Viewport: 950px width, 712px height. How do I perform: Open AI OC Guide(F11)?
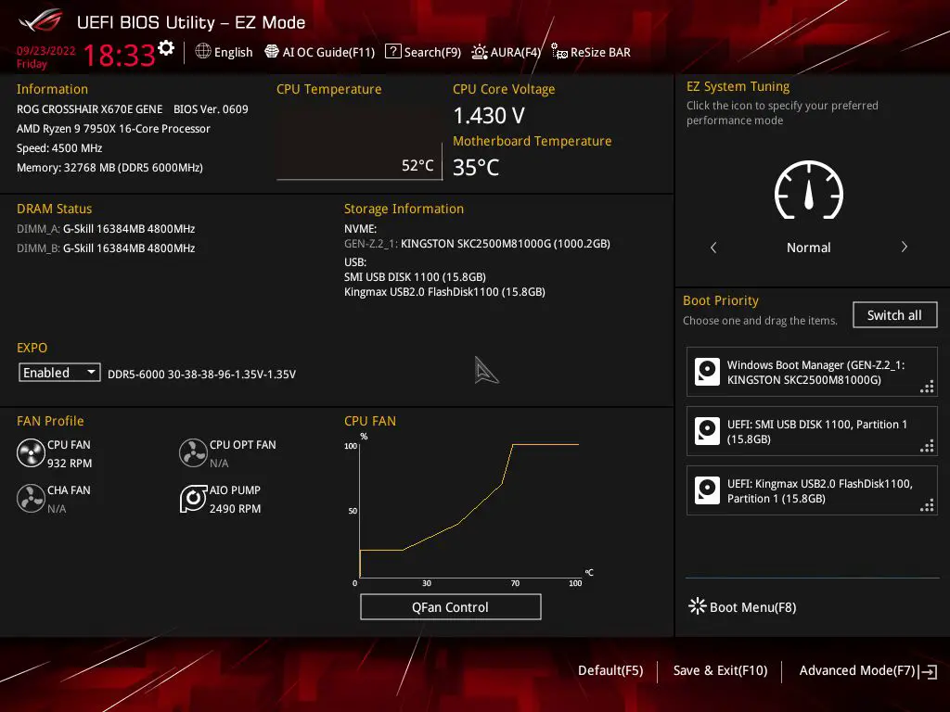[328, 52]
